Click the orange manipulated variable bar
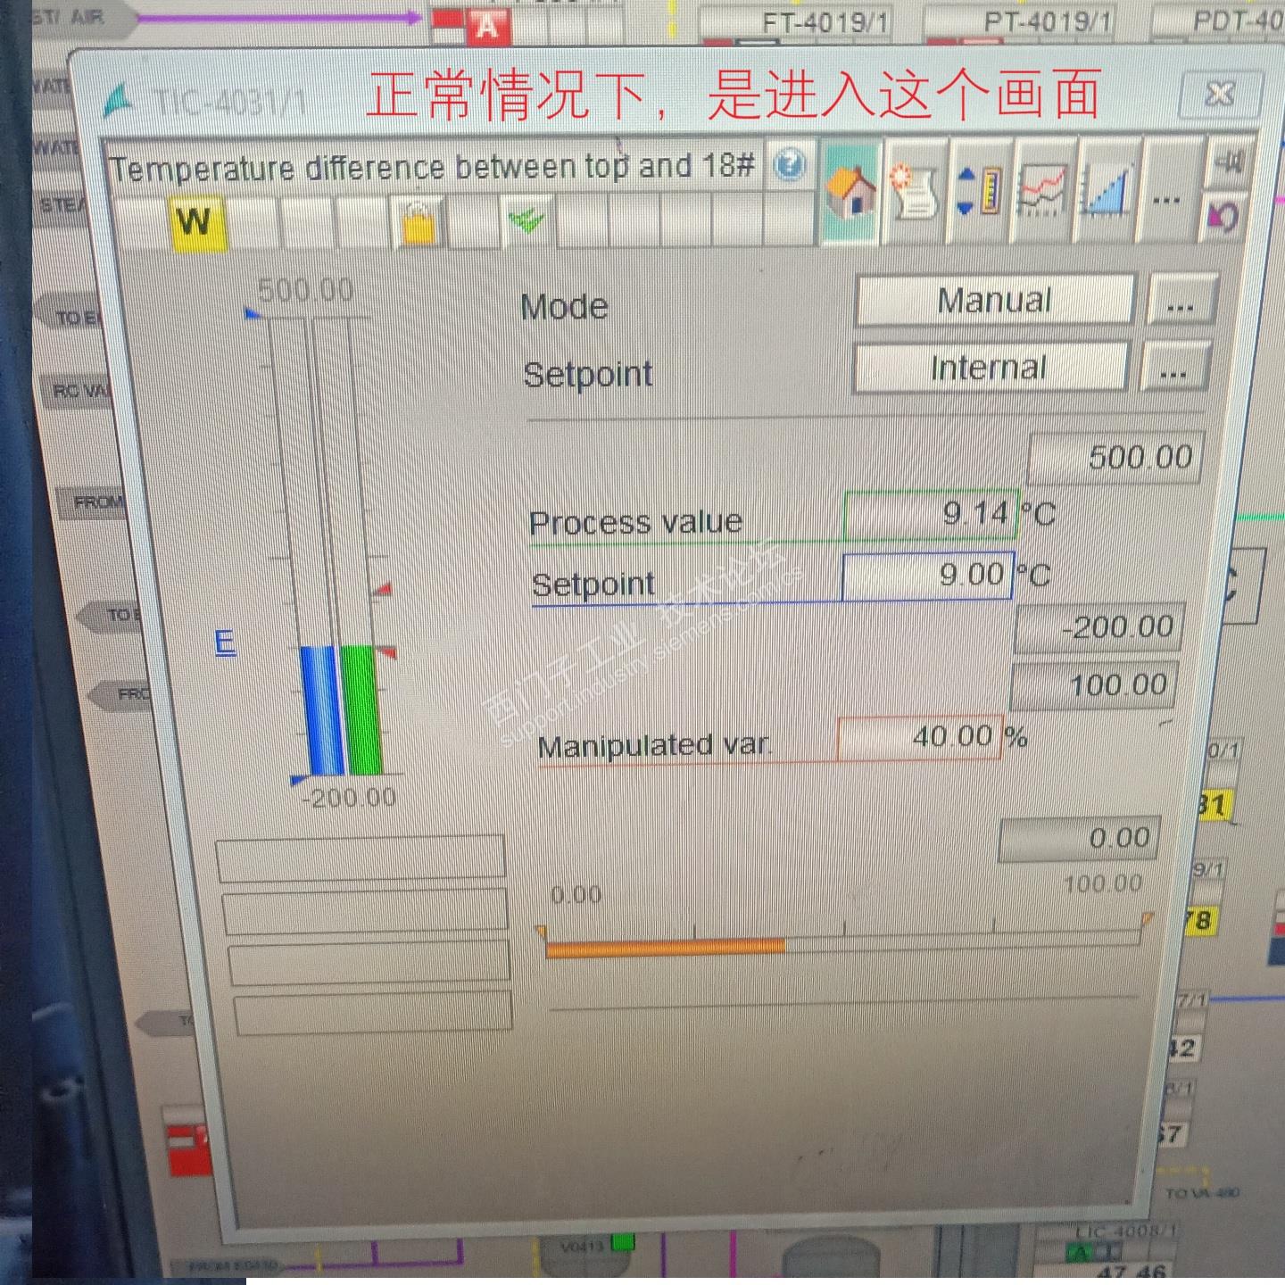The image size is (1285, 1285). (665, 947)
